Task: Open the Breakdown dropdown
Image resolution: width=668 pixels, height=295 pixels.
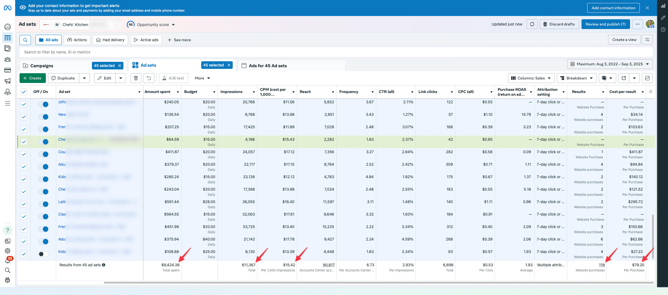Action: (x=576, y=78)
